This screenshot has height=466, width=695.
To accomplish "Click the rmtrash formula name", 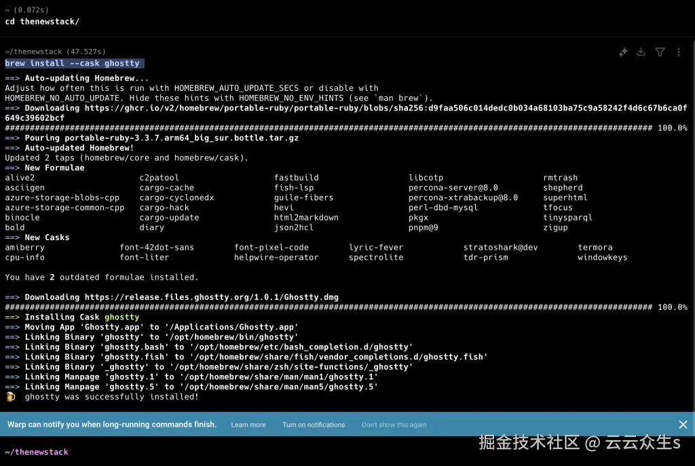I will [560, 178].
